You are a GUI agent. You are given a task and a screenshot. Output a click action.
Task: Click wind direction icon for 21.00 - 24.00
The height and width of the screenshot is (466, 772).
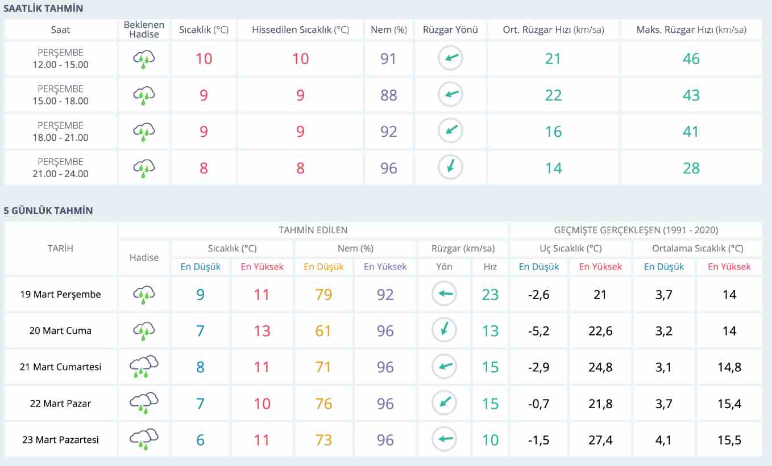point(450,167)
